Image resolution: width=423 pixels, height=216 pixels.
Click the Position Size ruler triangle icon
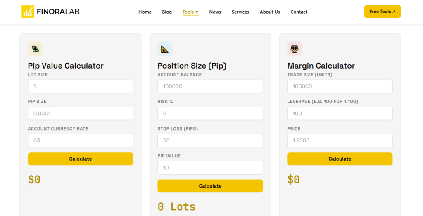tap(165, 49)
